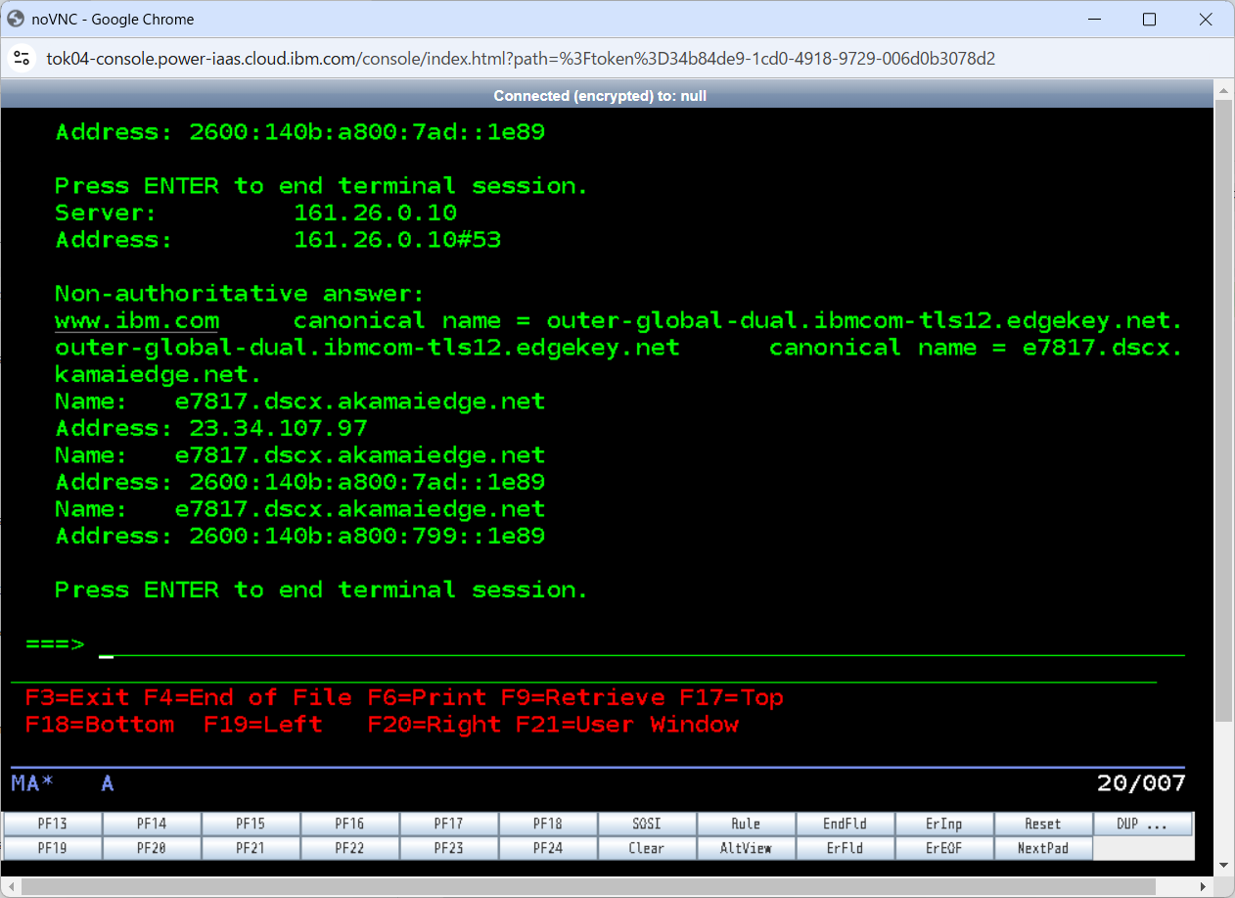1235x898 pixels.
Task: Click the vertical scrollbar on the right
Action: 1223,411
